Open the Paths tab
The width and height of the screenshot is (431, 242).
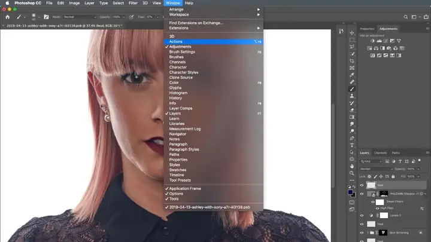[x=396, y=153]
